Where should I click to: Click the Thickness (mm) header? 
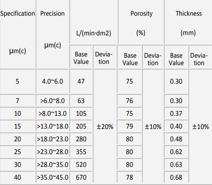tap(188, 22)
